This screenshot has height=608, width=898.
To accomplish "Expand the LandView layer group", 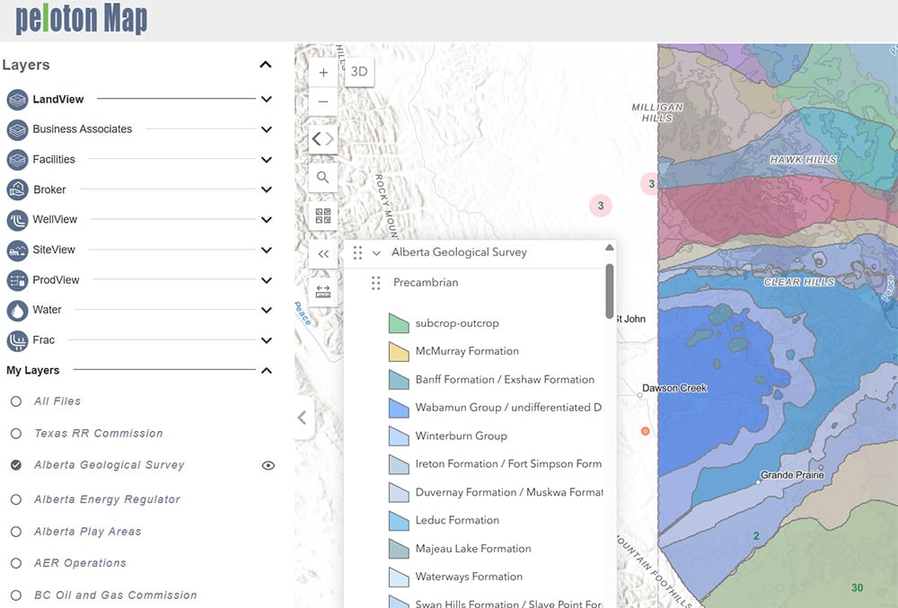I will (x=266, y=100).
